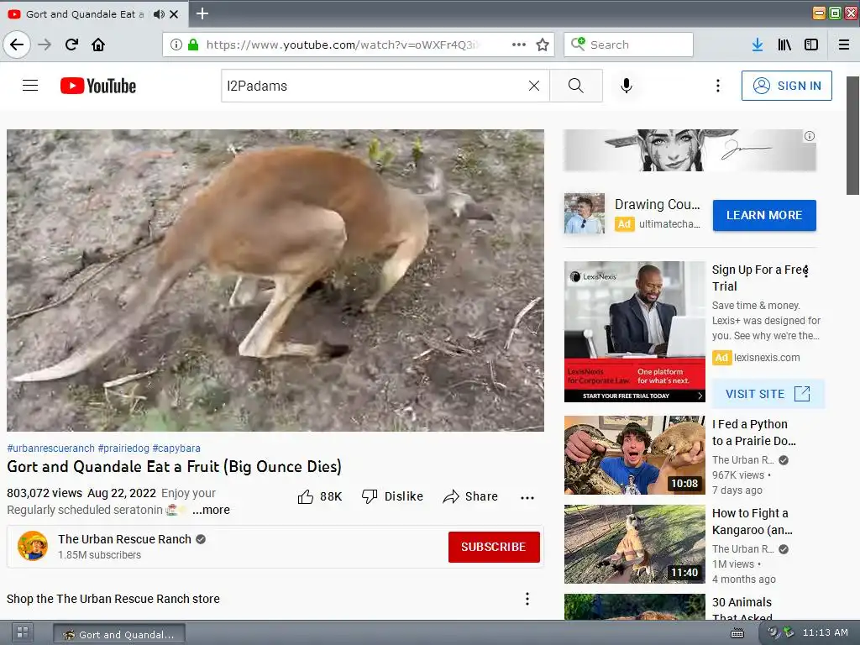Viewport: 860px width, 645px height.
Task: Click the browser forward arrow
Action: click(x=45, y=45)
